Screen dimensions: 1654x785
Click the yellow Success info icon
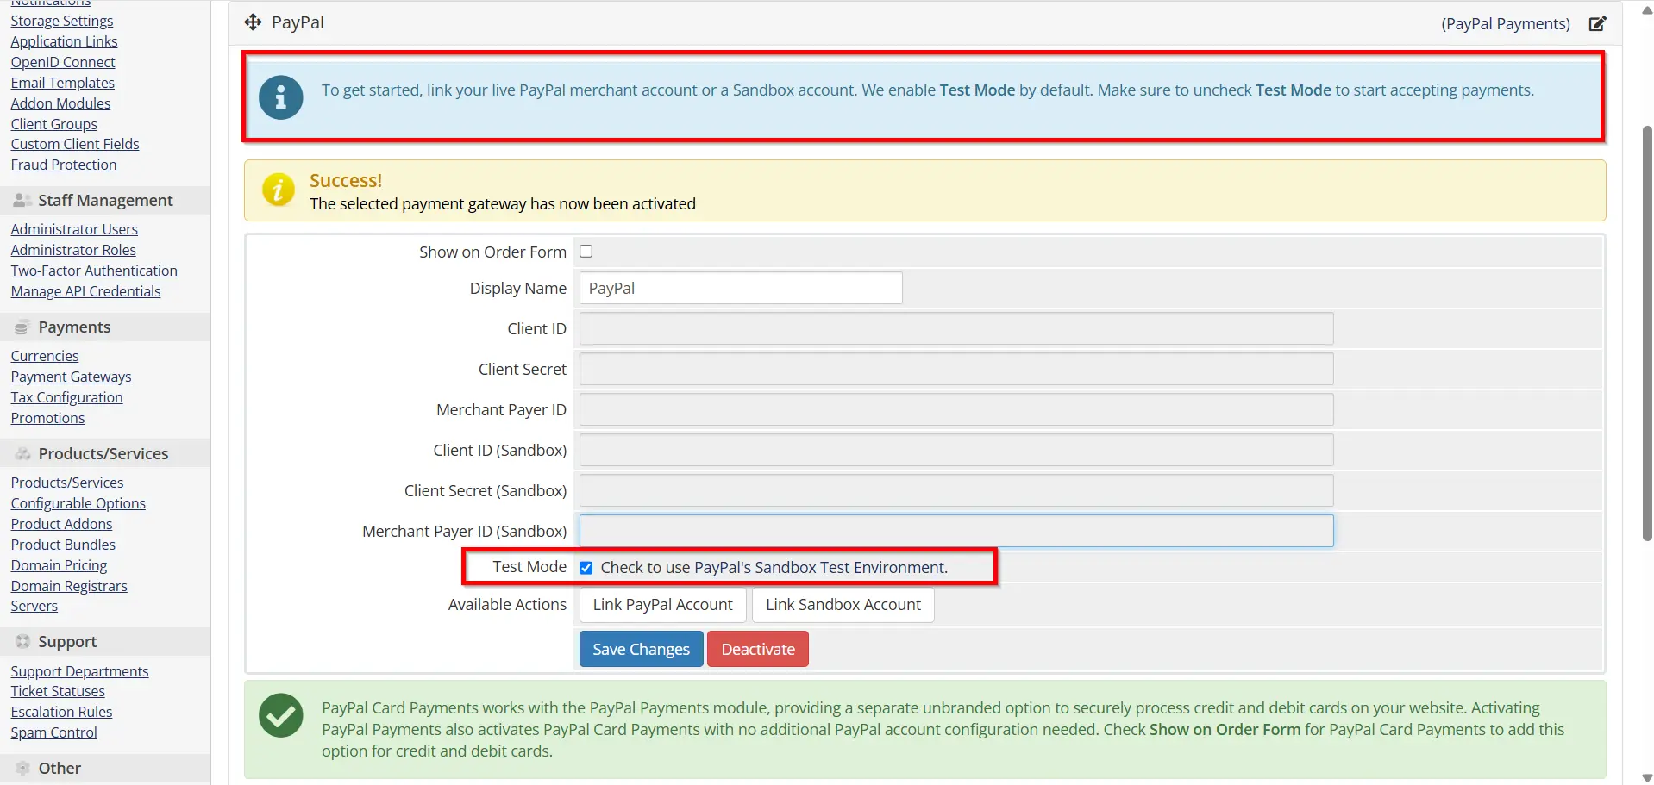tap(279, 190)
